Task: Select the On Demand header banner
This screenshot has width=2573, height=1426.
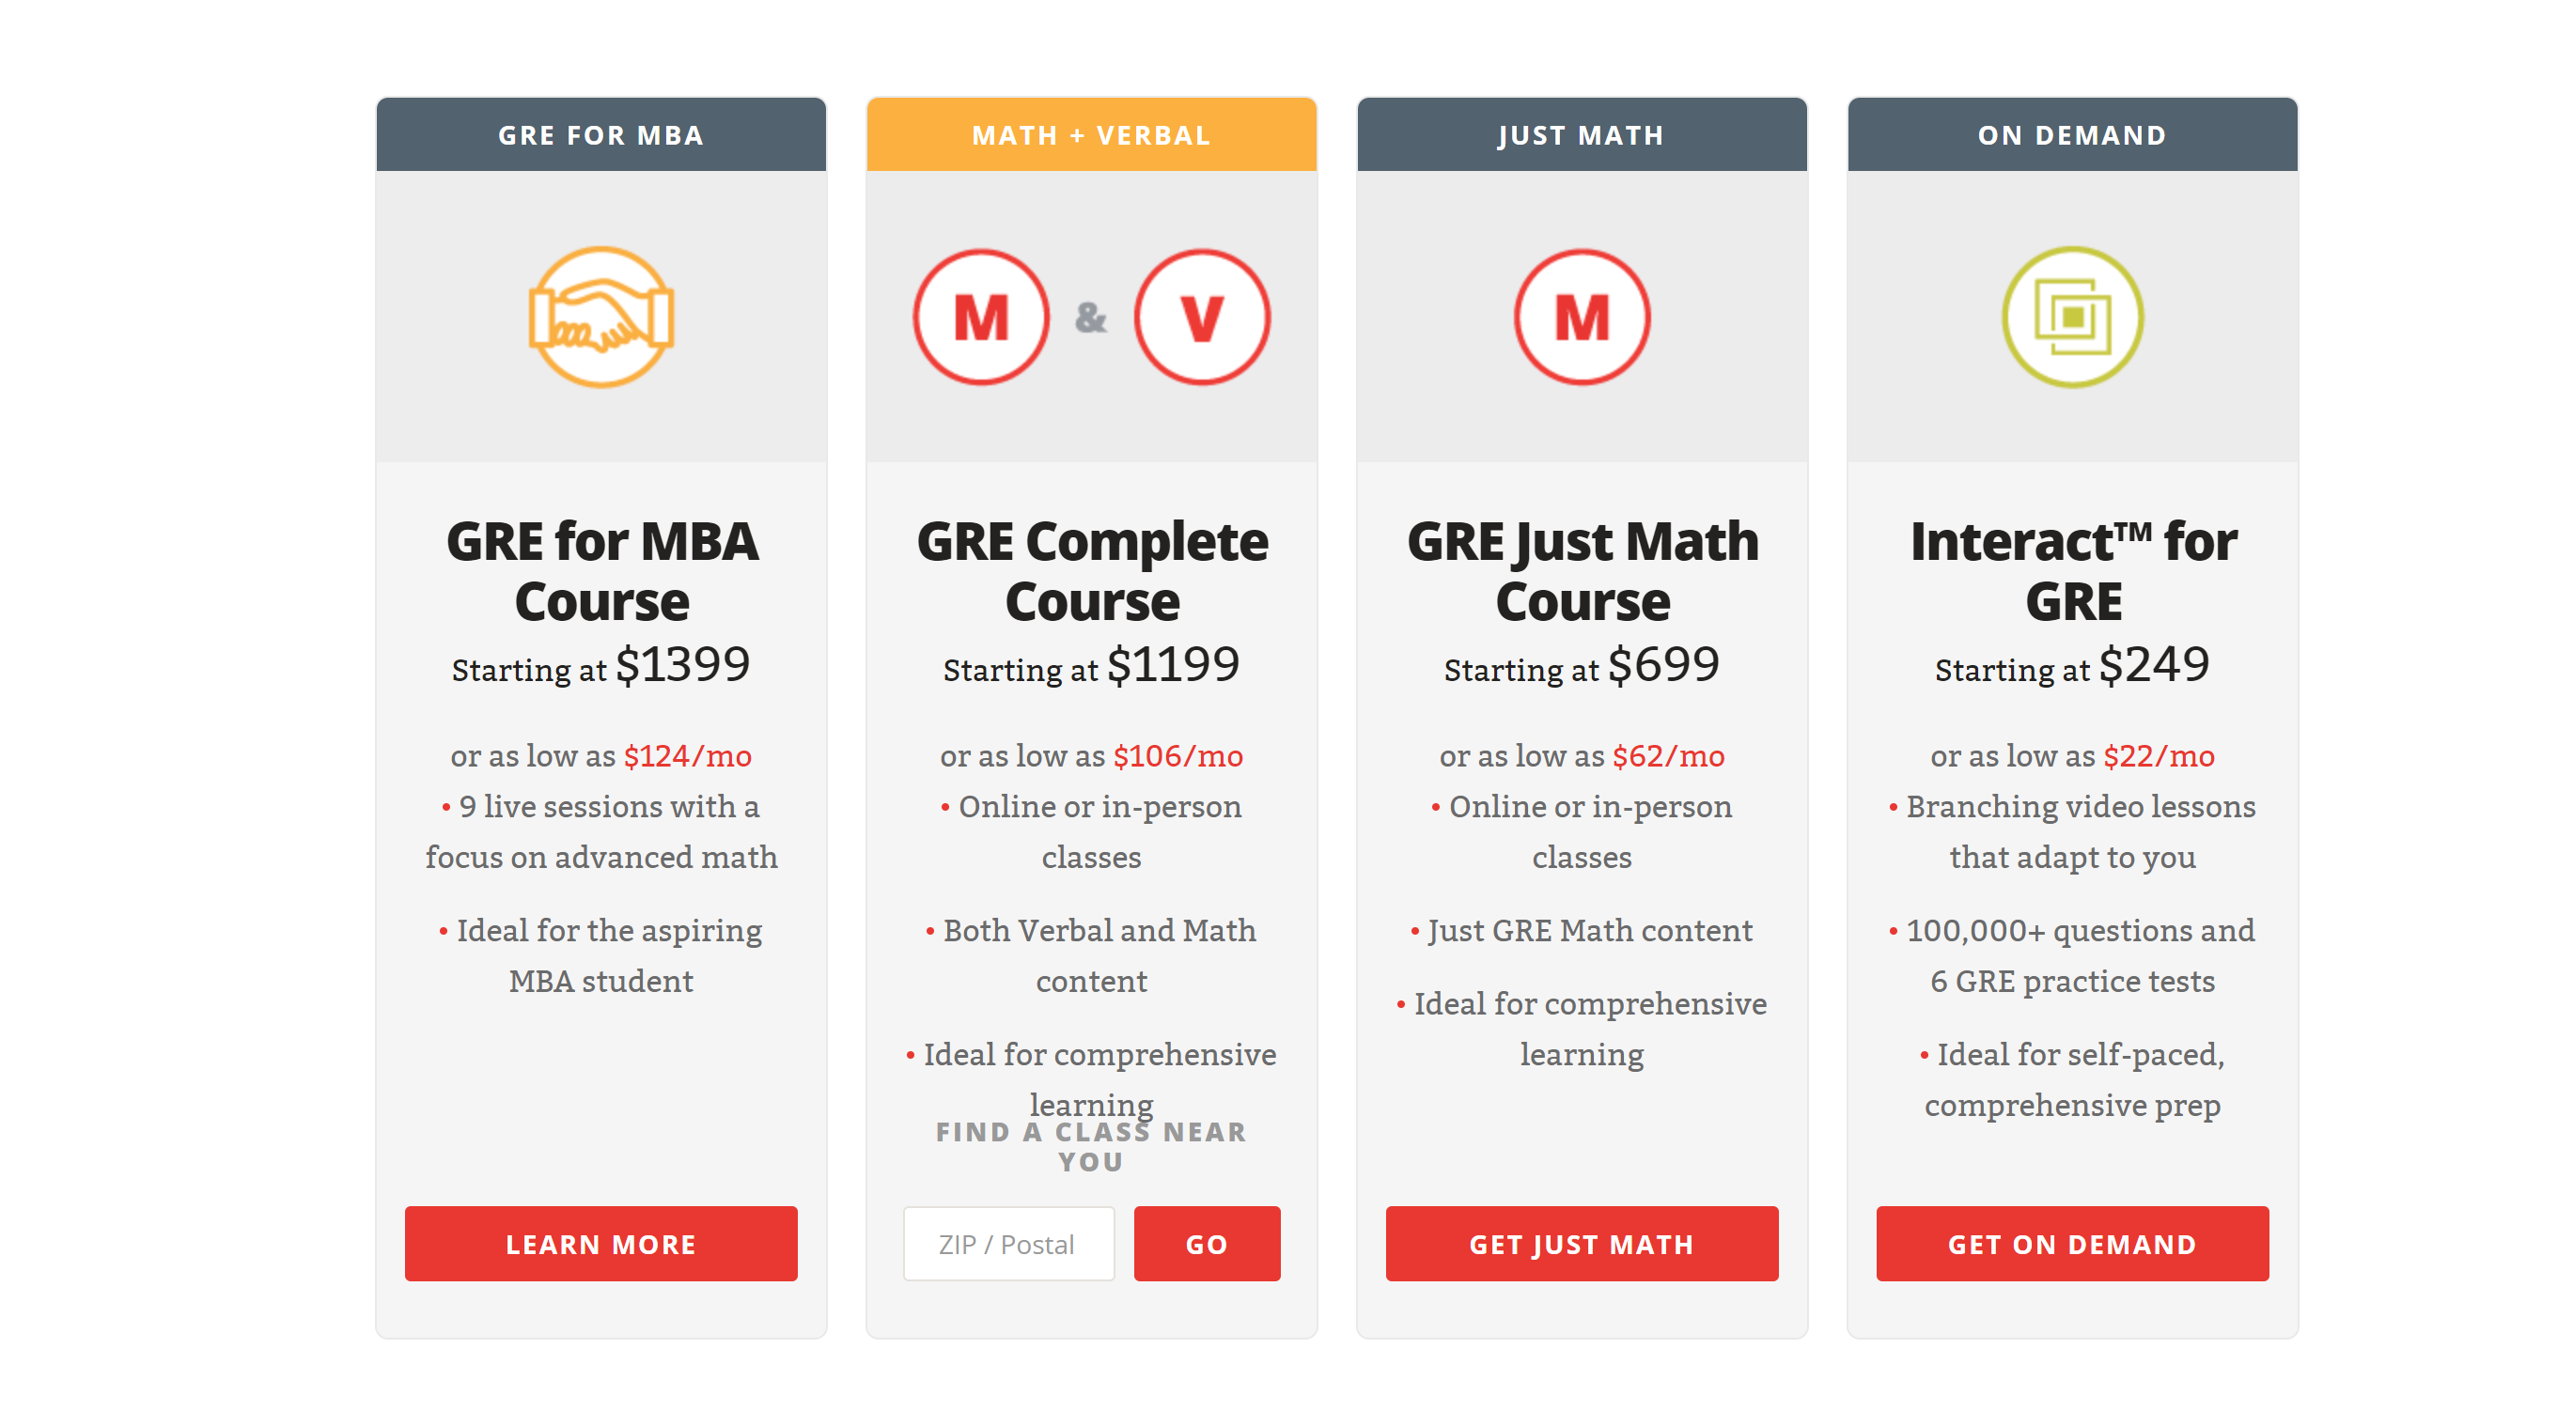Action: click(x=2071, y=135)
